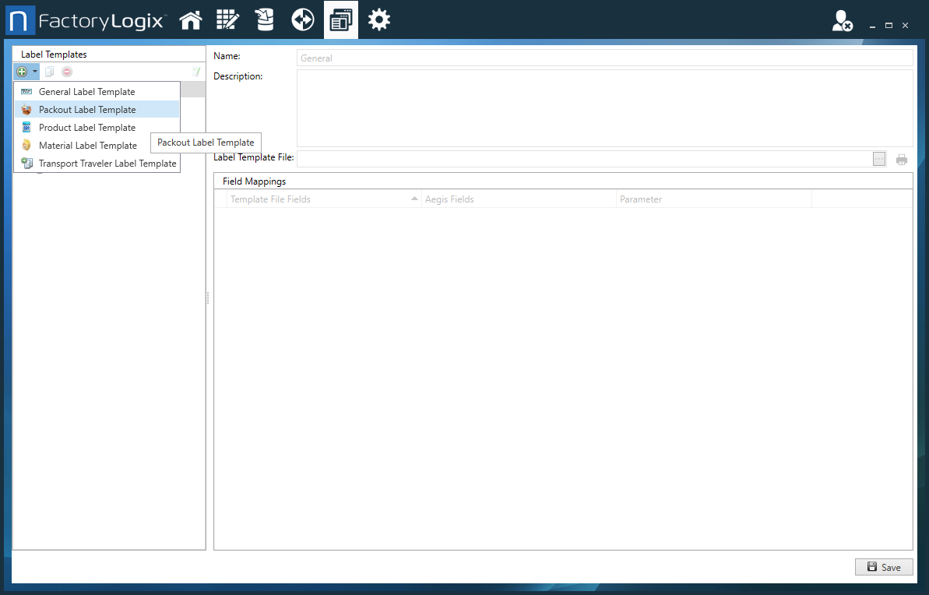
Task: Click inside the Name input field
Action: pyautogui.click(x=545, y=57)
